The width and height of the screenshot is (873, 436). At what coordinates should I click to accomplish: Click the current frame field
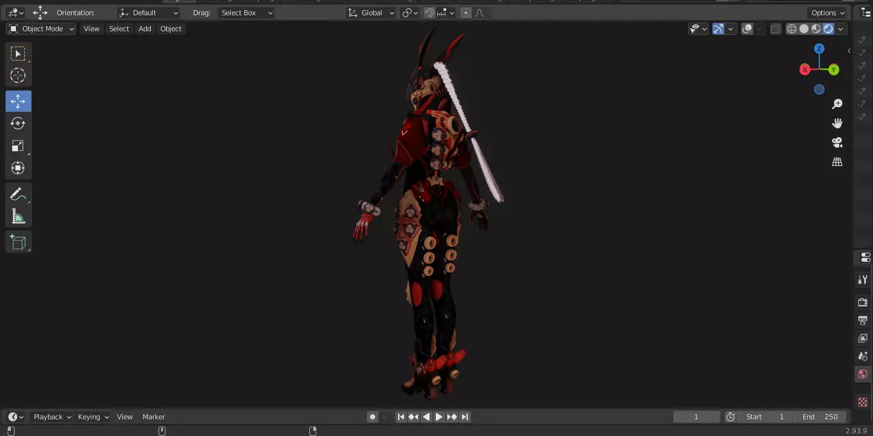click(x=697, y=417)
